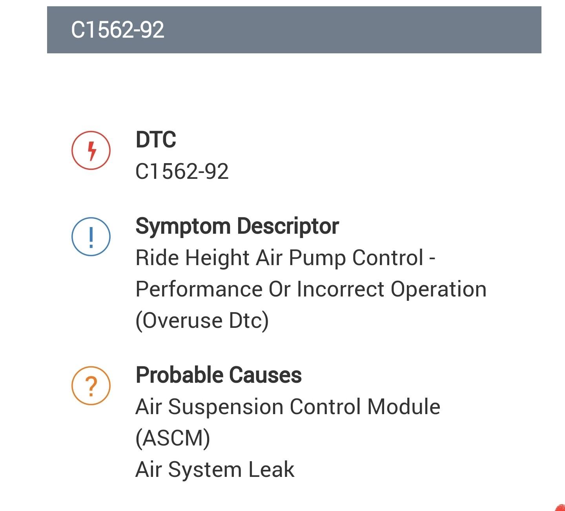Click the blue exclamation mark icon
The height and width of the screenshot is (511, 565).
coord(91,236)
